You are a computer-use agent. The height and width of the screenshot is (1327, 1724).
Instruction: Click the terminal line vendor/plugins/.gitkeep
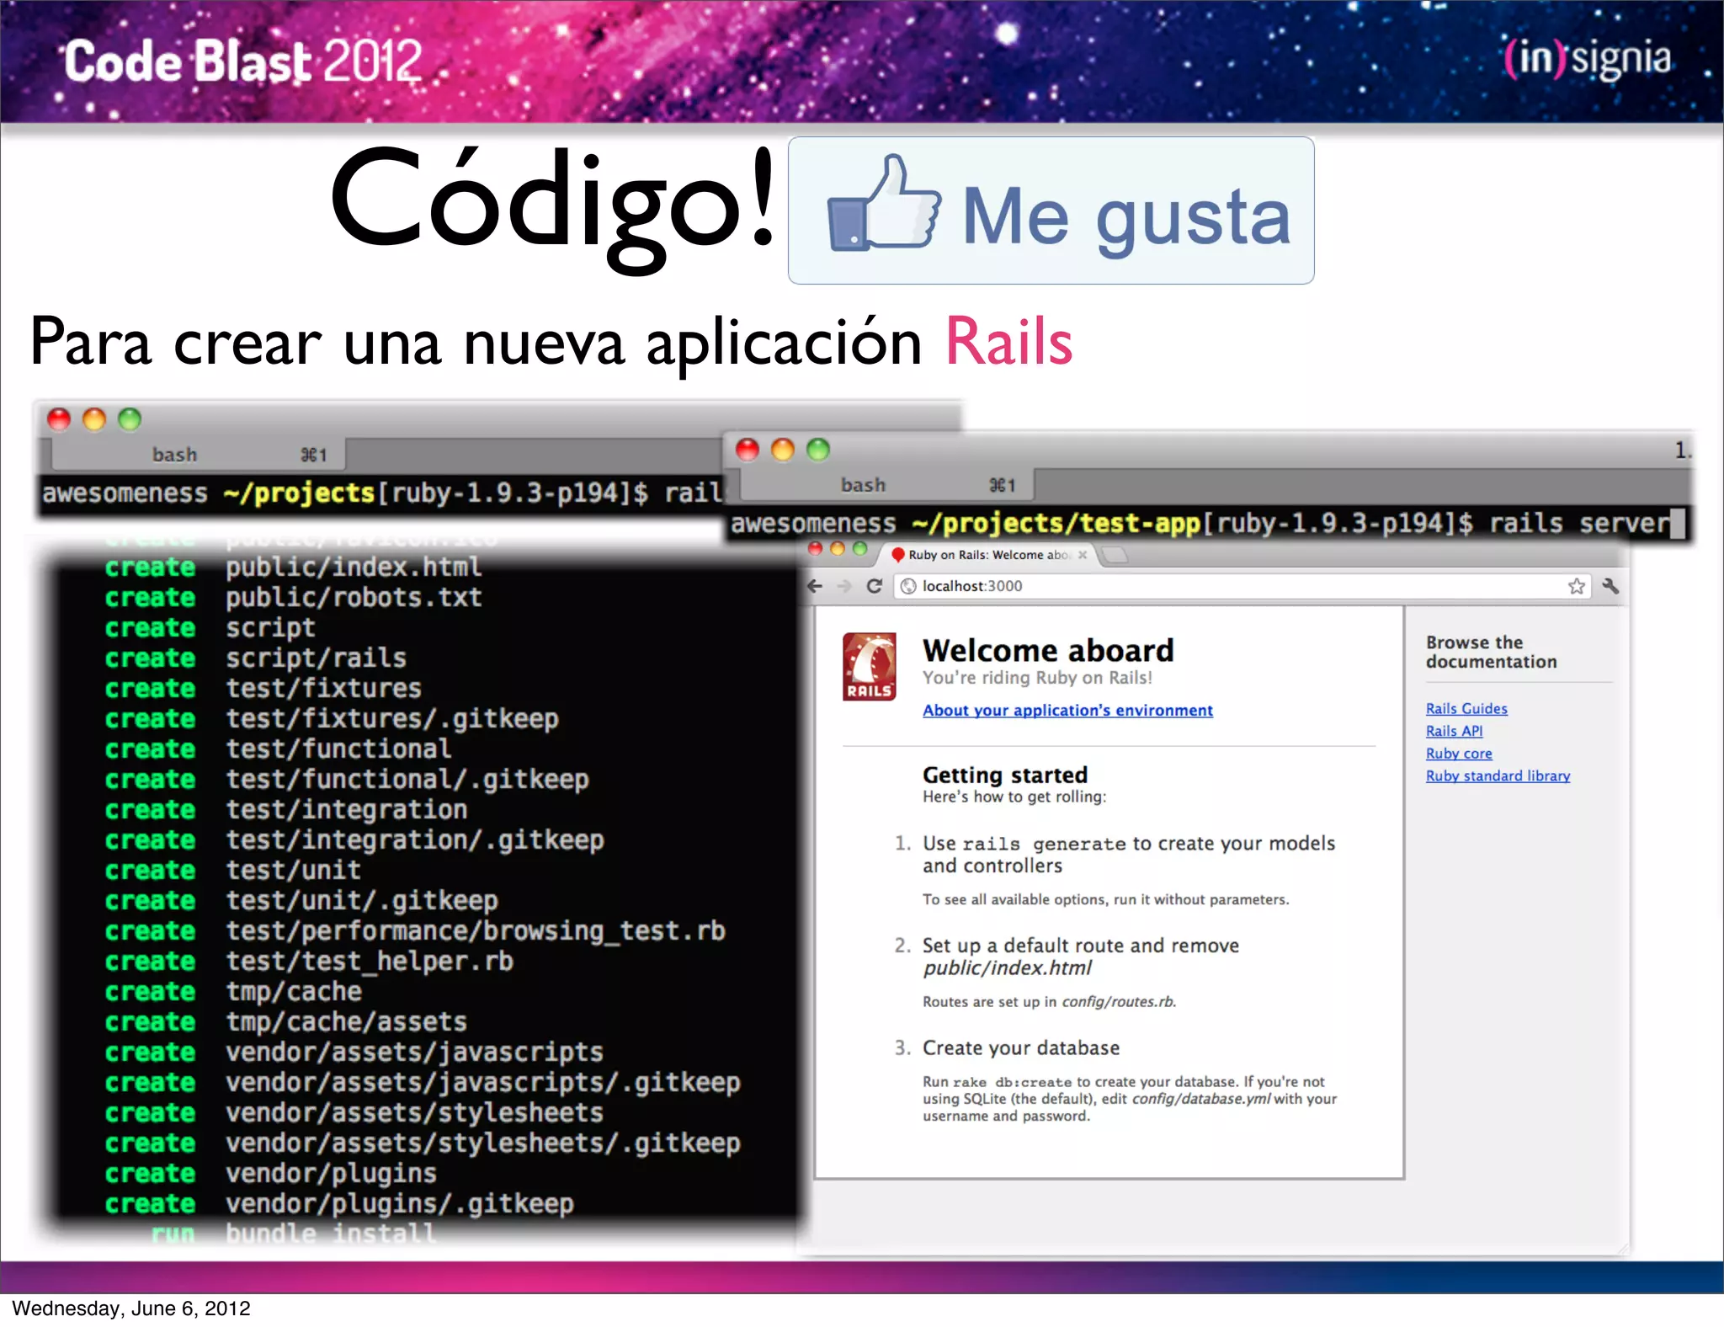pyautogui.click(x=399, y=1203)
